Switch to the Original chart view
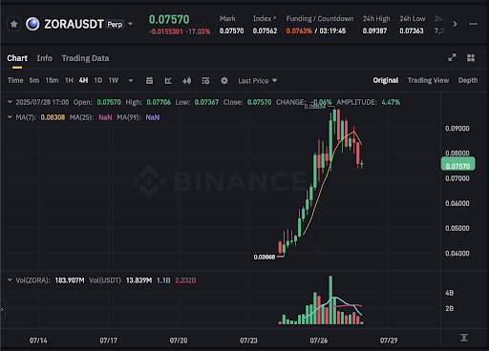 pos(386,80)
